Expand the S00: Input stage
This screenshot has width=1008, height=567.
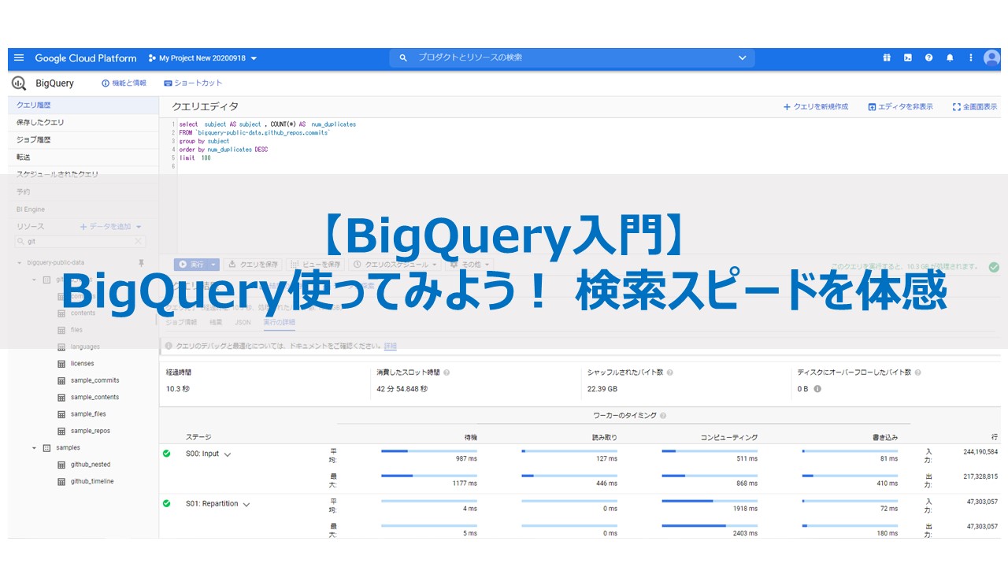[x=228, y=454]
